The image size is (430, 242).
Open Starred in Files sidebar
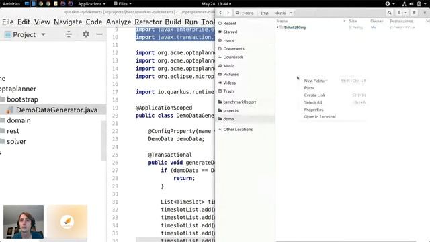click(x=230, y=32)
